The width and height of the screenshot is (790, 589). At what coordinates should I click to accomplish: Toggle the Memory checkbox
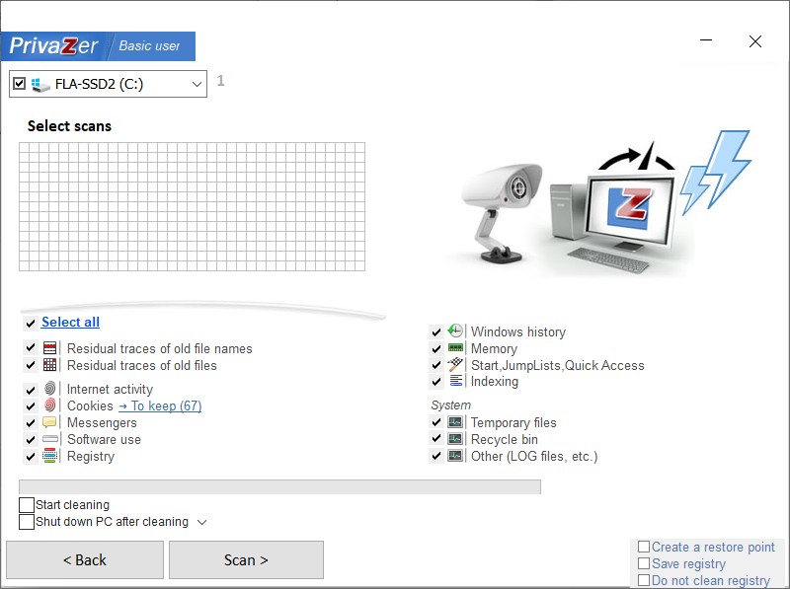tap(436, 348)
